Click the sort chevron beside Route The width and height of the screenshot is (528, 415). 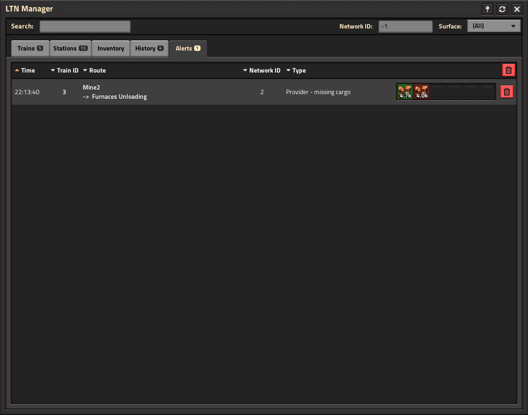click(x=84, y=70)
